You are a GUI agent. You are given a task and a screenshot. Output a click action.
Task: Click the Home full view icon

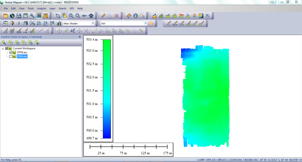click(91, 16)
